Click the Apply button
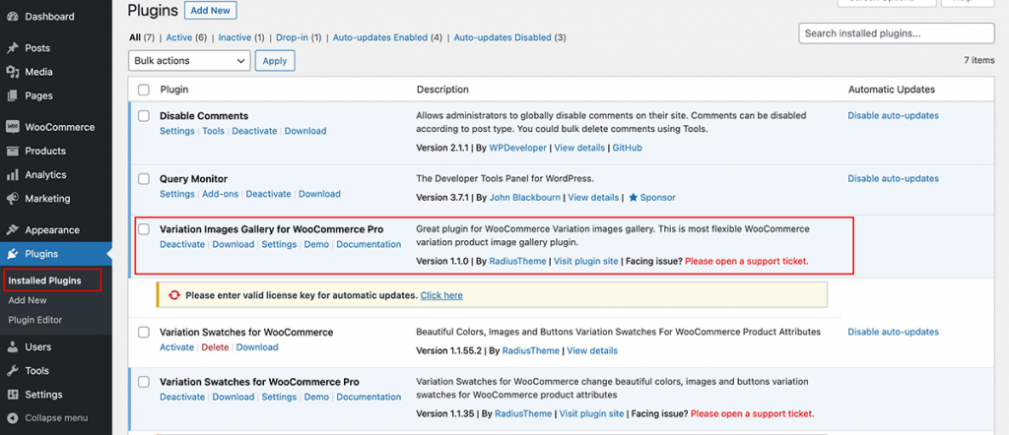 [x=275, y=60]
